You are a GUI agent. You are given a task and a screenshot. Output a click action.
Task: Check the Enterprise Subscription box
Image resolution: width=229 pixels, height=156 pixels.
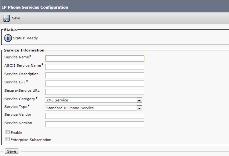[x=8, y=139]
